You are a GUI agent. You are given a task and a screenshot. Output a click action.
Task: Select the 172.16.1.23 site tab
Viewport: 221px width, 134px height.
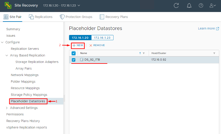coord(102,38)
